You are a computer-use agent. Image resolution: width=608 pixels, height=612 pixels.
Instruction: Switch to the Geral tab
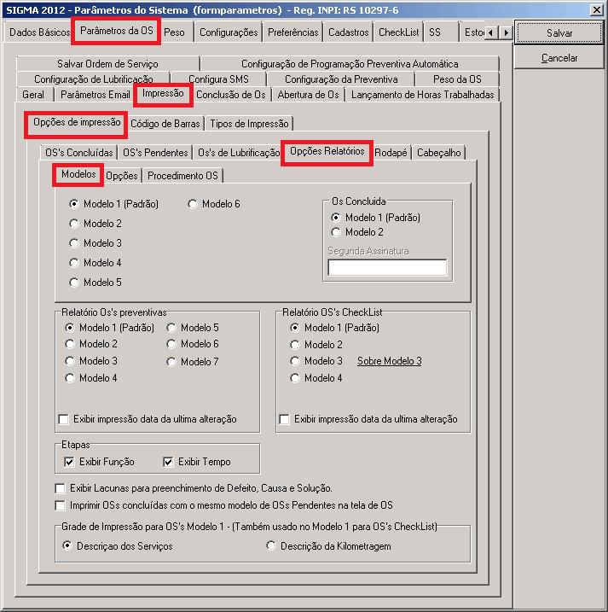(33, 95)
